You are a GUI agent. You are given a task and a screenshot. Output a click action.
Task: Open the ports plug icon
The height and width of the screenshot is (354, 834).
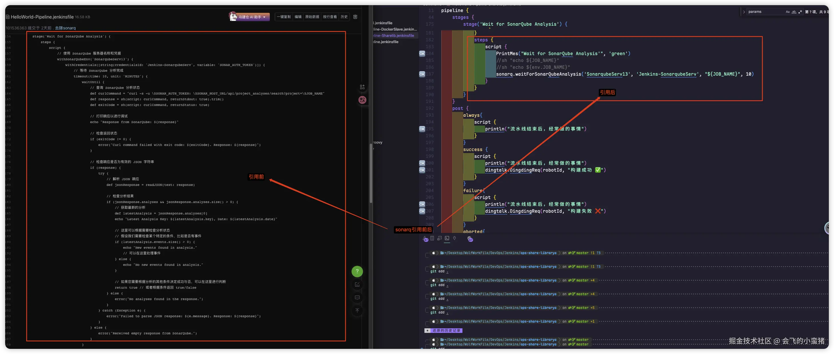point(454,238)
